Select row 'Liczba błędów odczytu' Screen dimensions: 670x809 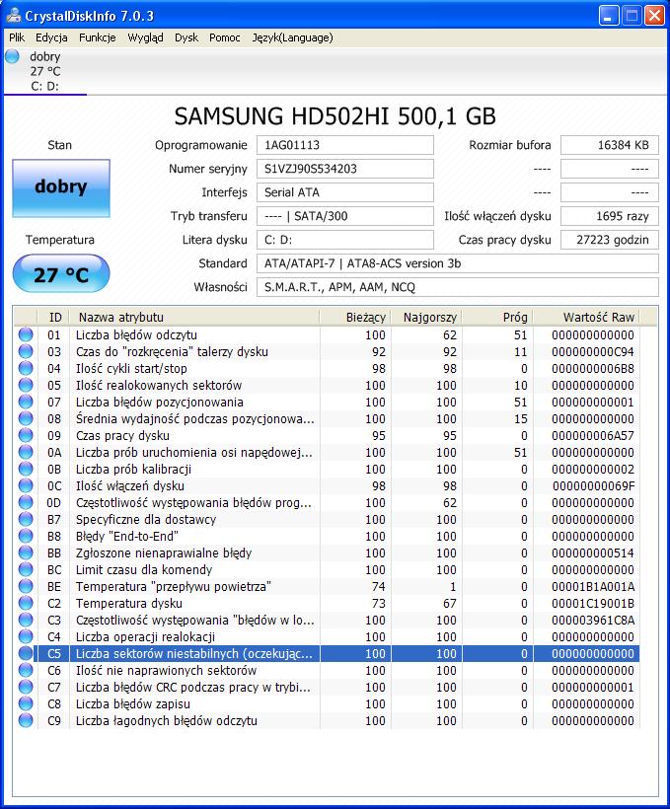tap(327, 334)
